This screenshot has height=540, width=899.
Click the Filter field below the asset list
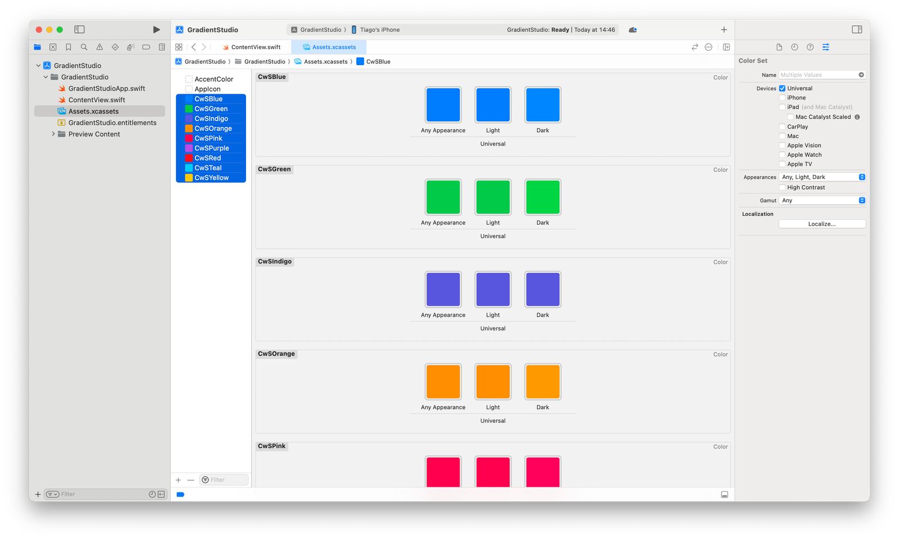(224, 479)
